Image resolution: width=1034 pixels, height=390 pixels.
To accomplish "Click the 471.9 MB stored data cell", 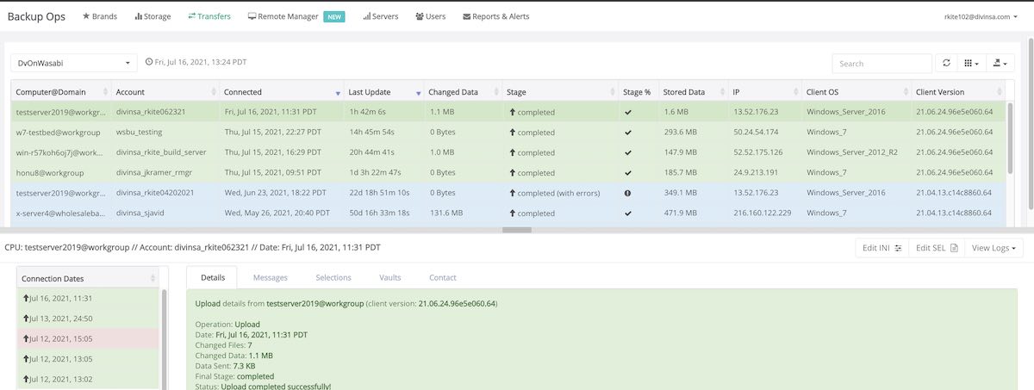I will pyautogui.click(x=694, y=213).
